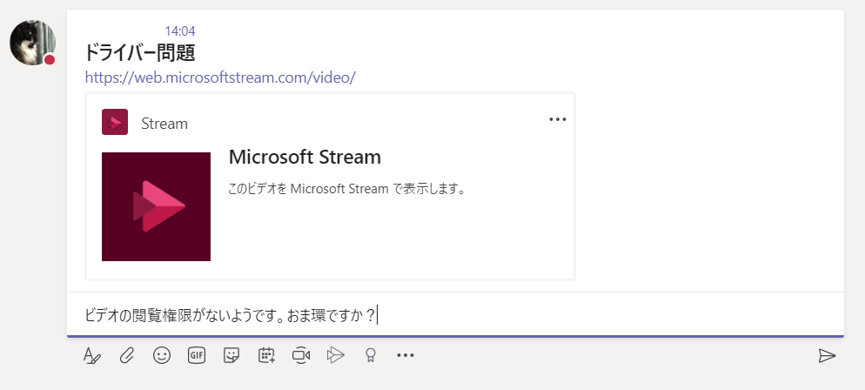Click the Microsoft Stream card title
Image resolution: width=865 pixels, height=390 pixels.
[305, 158]
